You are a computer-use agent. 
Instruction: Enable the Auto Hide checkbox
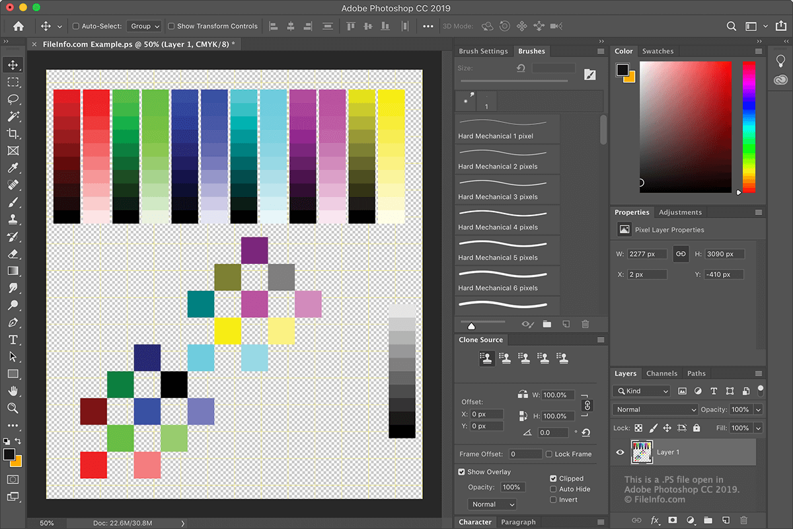click(553, 489)
